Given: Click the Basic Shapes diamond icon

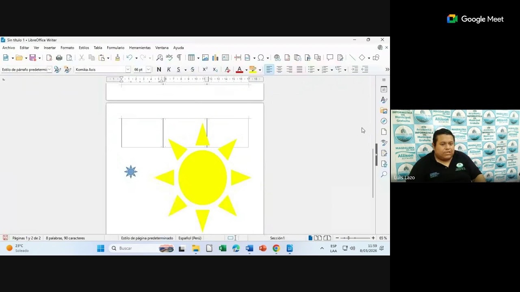Looking at the screenshot, I should (x=362, y=58).
